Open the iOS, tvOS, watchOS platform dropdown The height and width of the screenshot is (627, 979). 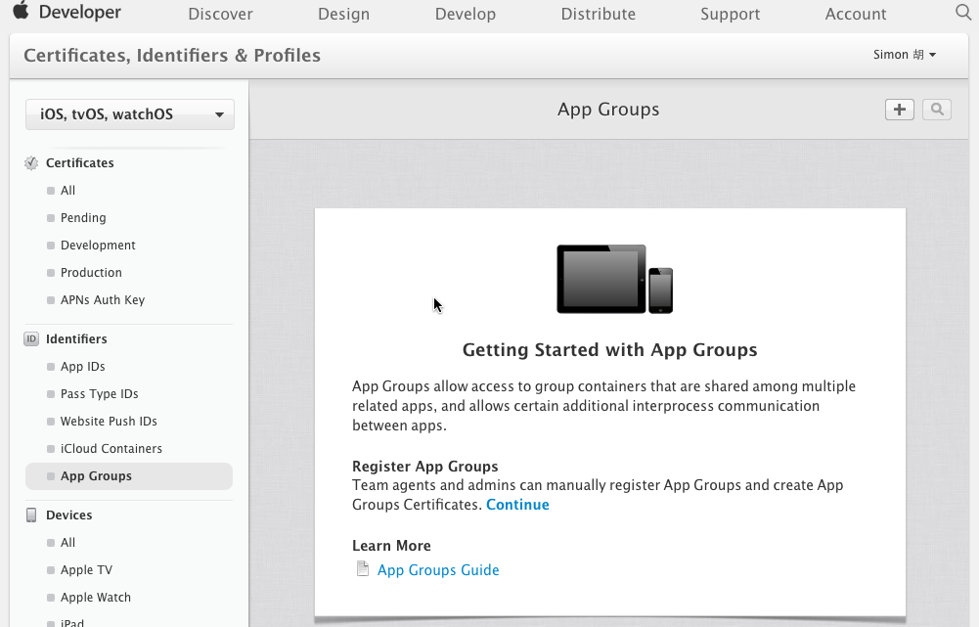[130, 114]
